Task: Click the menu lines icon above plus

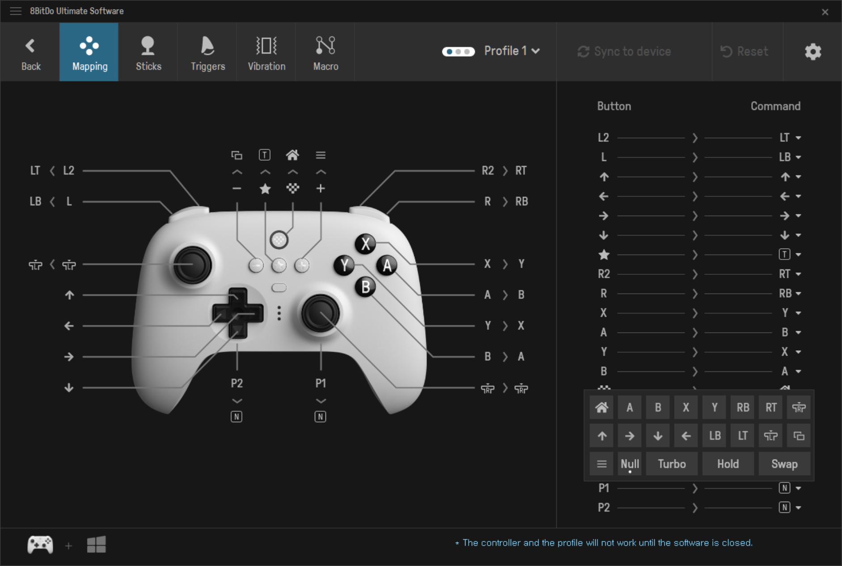Action: [x=321, y=155]
